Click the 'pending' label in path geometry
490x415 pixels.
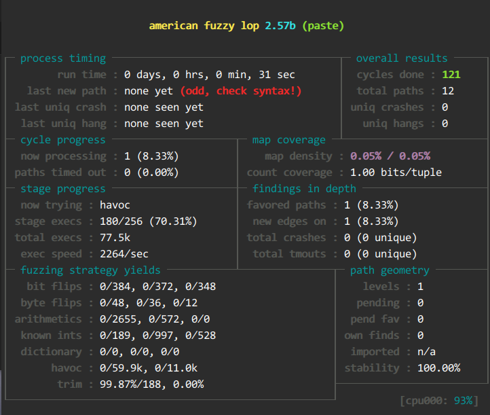(378, 303)
